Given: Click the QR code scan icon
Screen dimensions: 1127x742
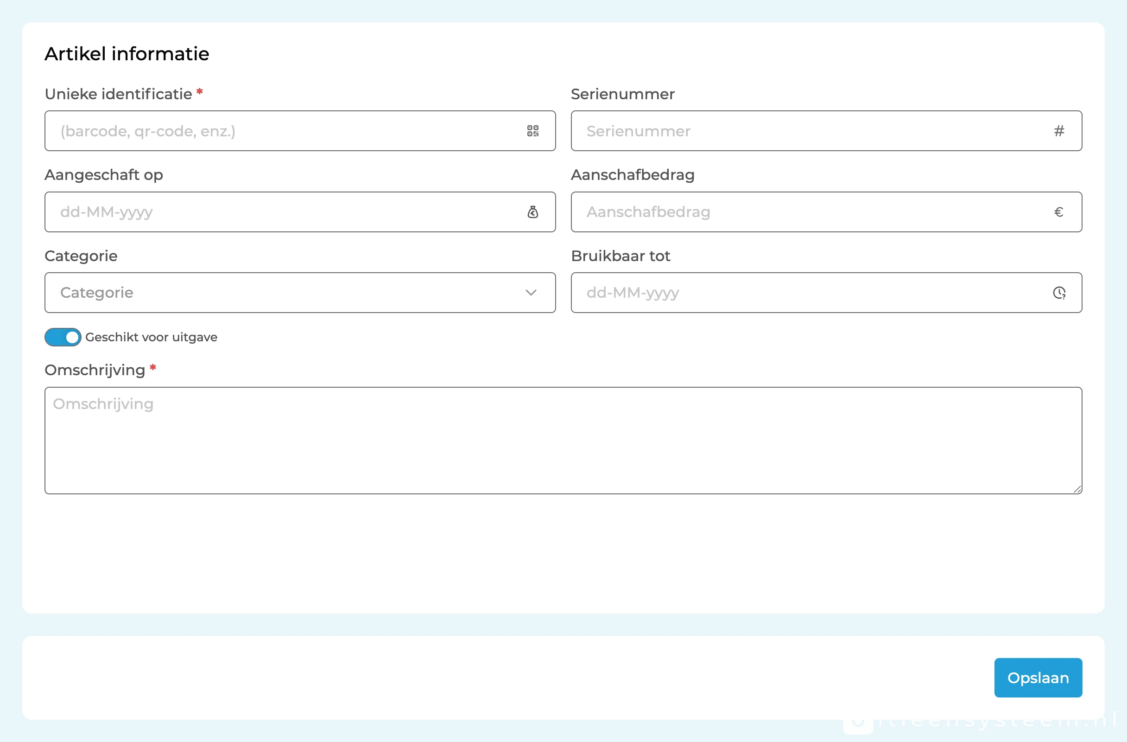Looking at the screenshot, I should [x=533, y=131].
